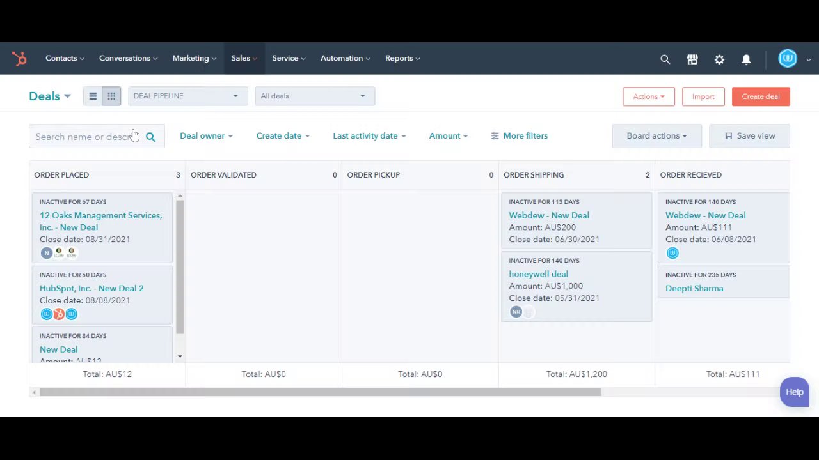Viewport: 819px width, 460px height.
Task: Click the Import button
Action: 703,96
